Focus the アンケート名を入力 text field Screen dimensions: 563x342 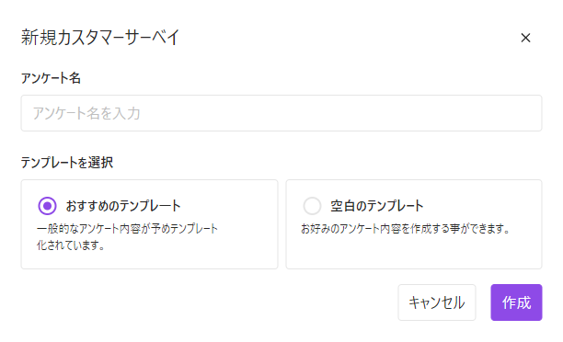point(281,113)
